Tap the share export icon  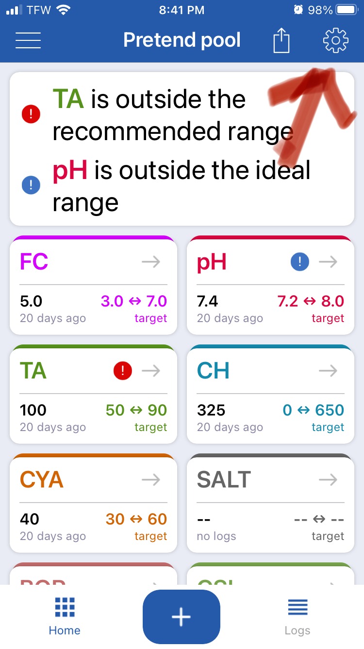pyautogui.click(x=281, y=40)
